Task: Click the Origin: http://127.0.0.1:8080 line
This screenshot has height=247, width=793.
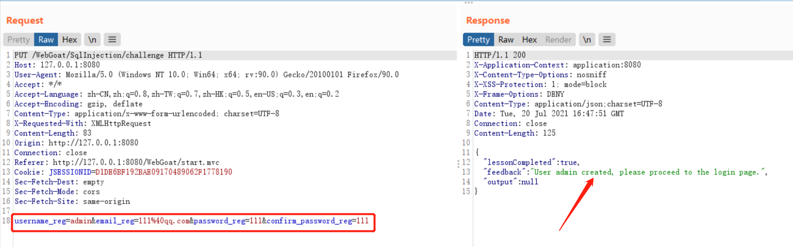Action: [76, 143]
